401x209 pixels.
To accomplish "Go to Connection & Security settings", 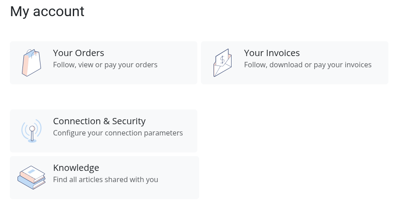I will click(99, 121).
